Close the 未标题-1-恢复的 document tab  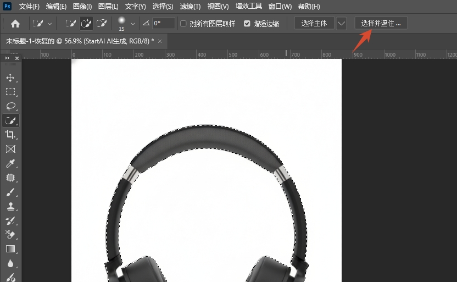pyautogui.click(x=160, y=42)
